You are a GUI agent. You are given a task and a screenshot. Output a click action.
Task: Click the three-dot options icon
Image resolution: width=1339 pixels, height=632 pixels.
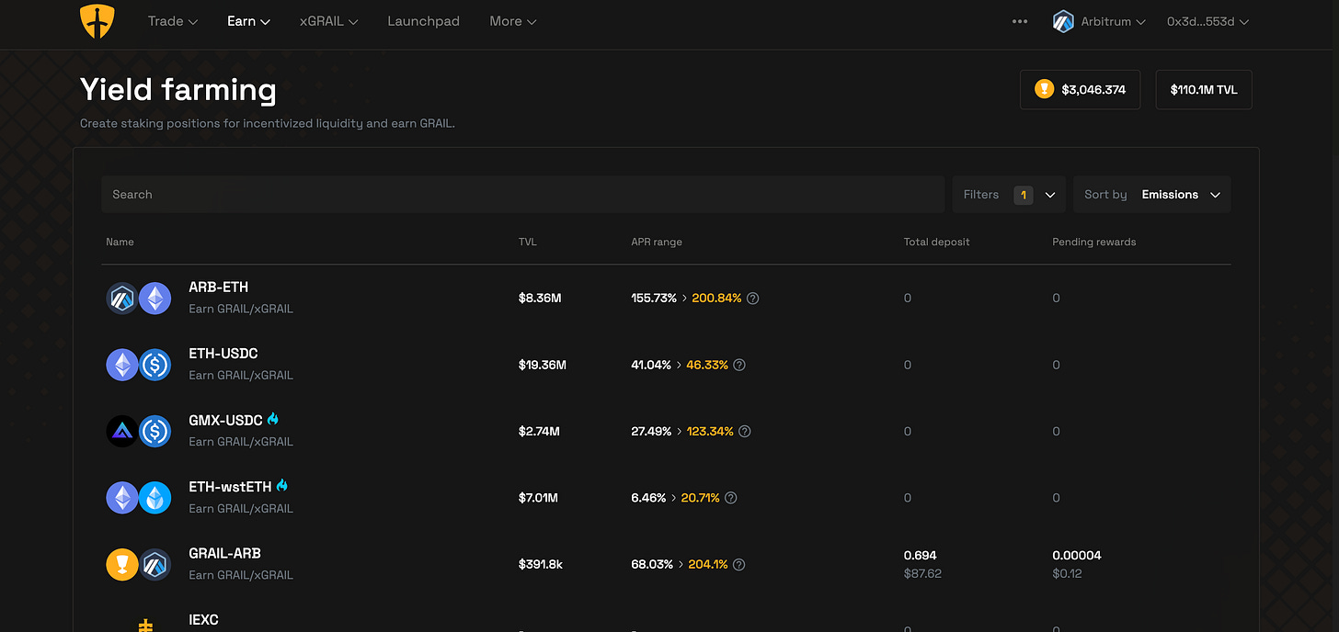point(1020,21)
